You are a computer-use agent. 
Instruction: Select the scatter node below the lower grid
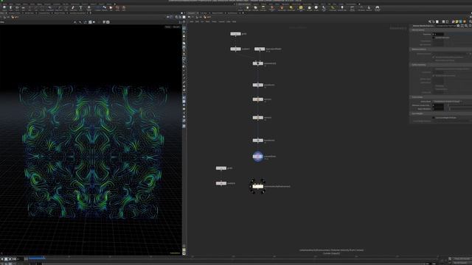(x=221, y=183)
